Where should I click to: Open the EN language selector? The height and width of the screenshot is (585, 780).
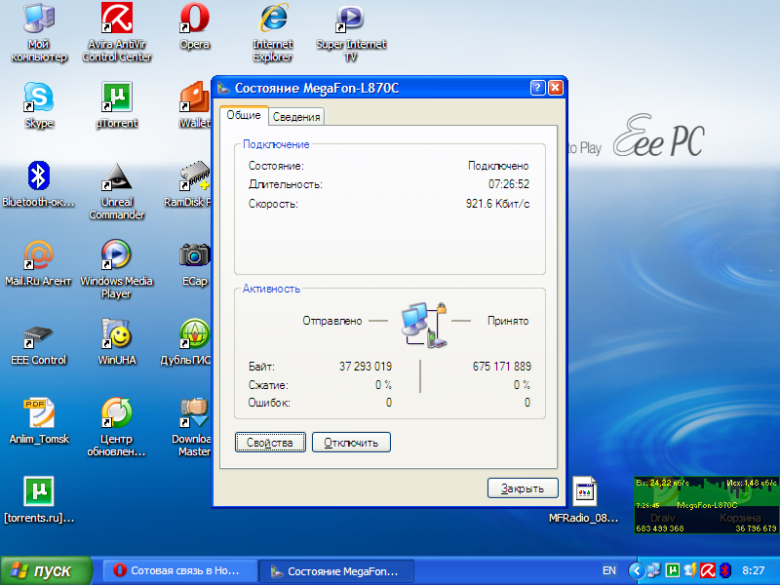coord(608,570)
